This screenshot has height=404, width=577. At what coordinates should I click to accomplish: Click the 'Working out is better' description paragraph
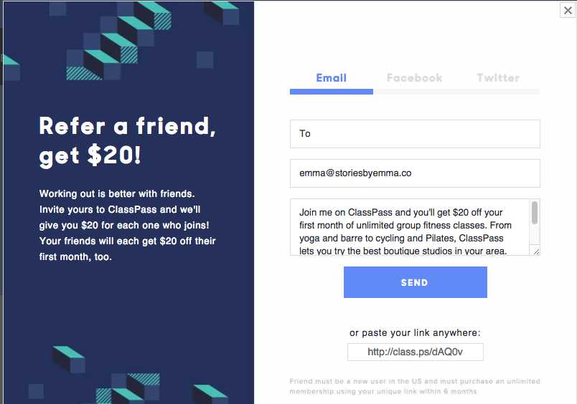point(127,225)
